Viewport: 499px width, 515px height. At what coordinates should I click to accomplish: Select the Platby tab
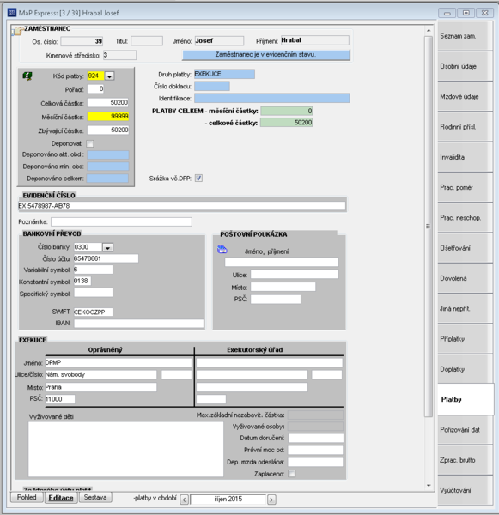click(x=466, y=399)
